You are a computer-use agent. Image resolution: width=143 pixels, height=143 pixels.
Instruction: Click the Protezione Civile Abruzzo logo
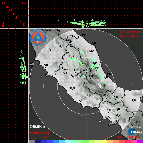(x=38, y=38)
